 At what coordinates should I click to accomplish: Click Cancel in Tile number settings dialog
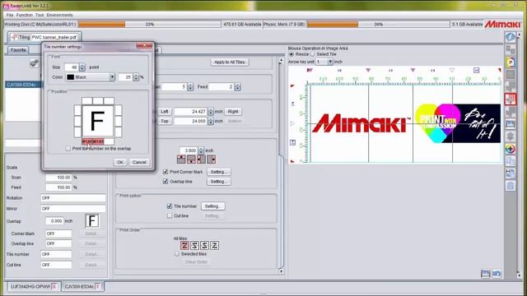(139, 162)
